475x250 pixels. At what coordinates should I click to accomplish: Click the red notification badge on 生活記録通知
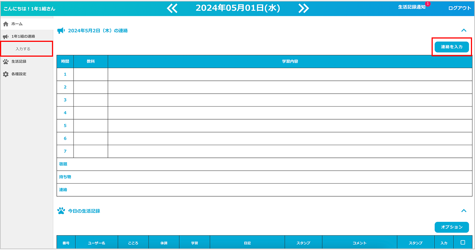428,4
